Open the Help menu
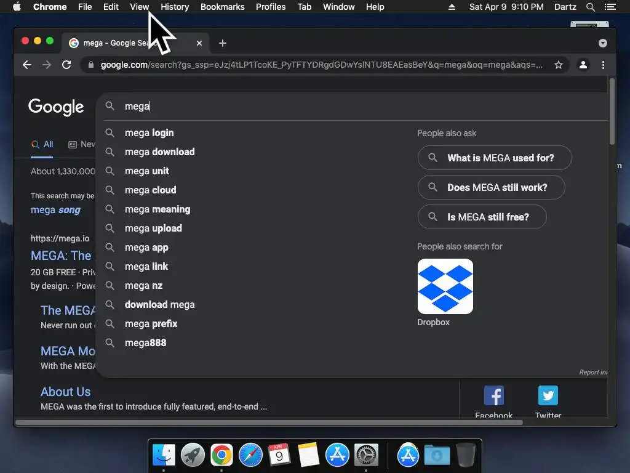The image size is (630, 473). (375, 7)
